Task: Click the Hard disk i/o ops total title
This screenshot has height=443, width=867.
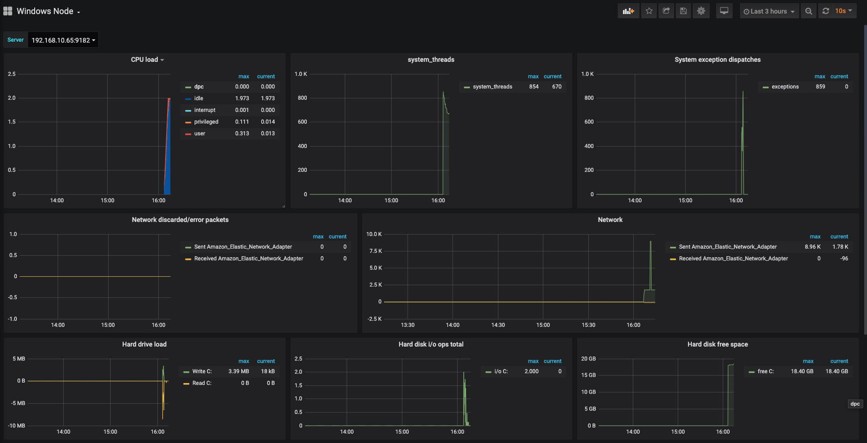Action: tap(431, 344)
